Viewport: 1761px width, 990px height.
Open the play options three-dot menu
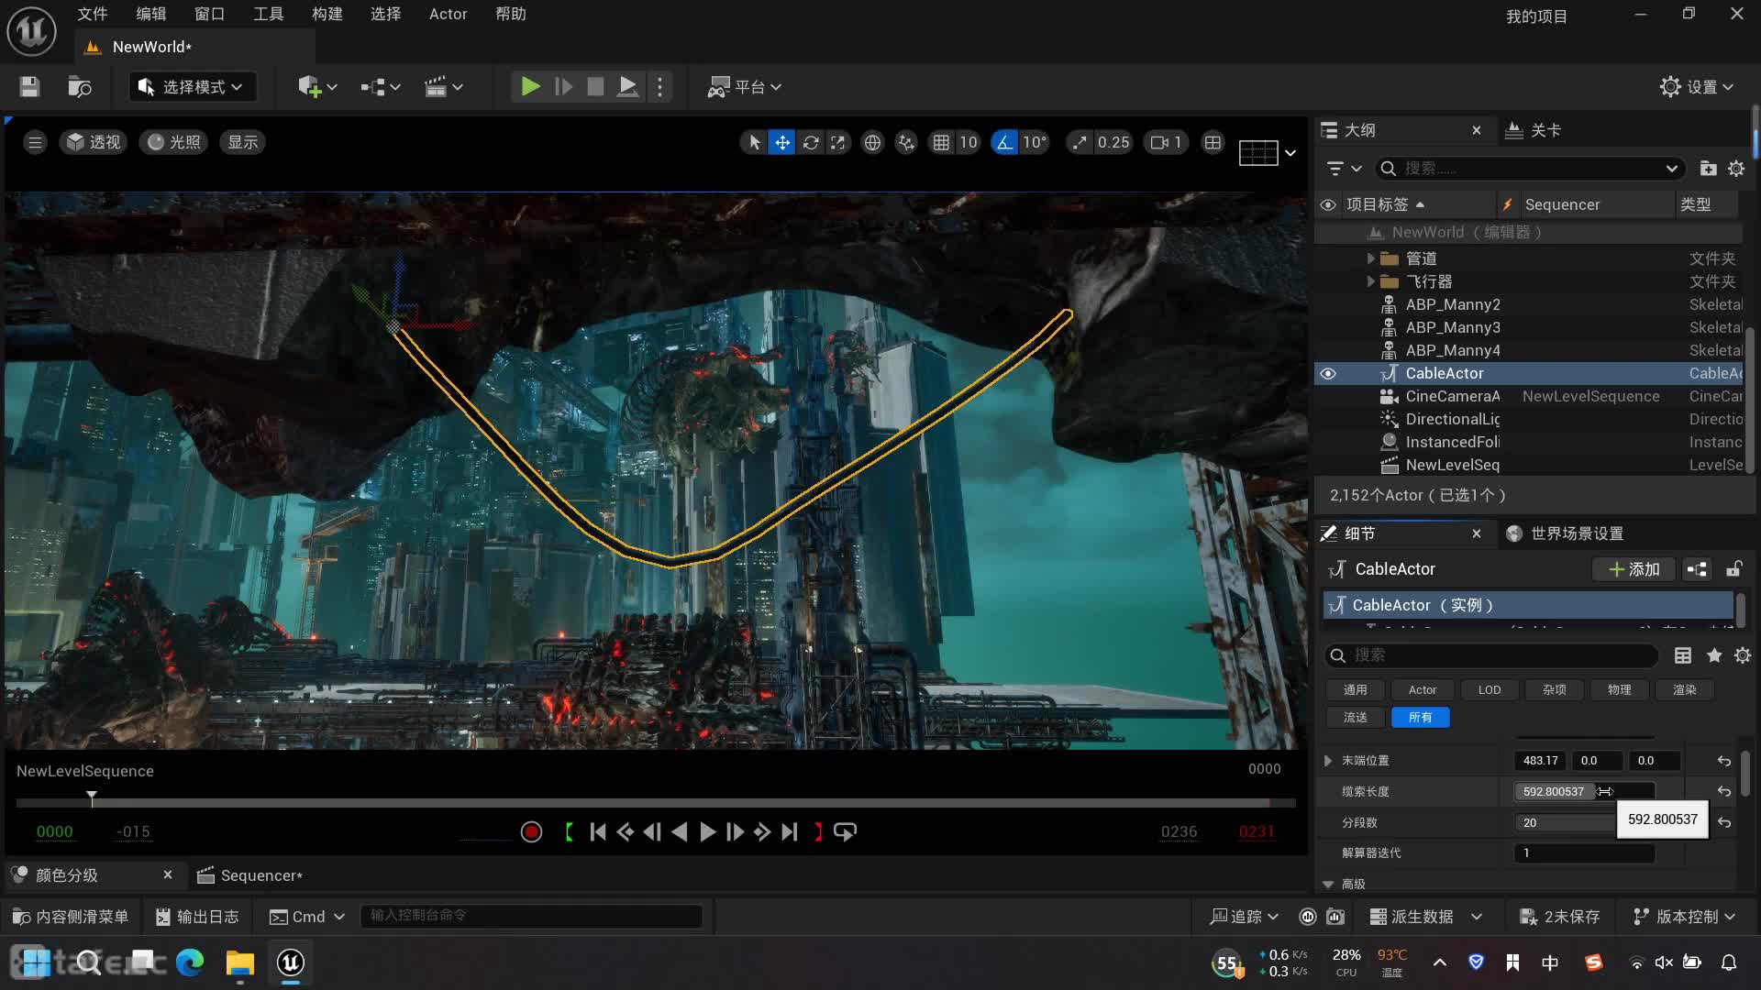pos(659,87)
